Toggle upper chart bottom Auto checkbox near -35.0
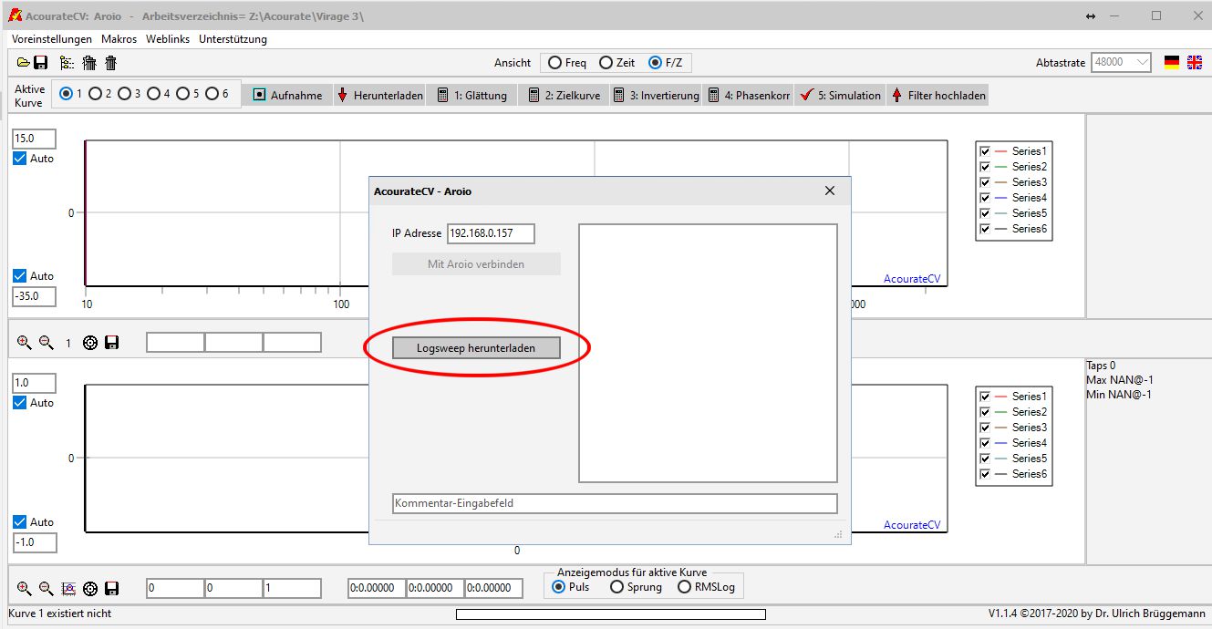 coord(20,276)
